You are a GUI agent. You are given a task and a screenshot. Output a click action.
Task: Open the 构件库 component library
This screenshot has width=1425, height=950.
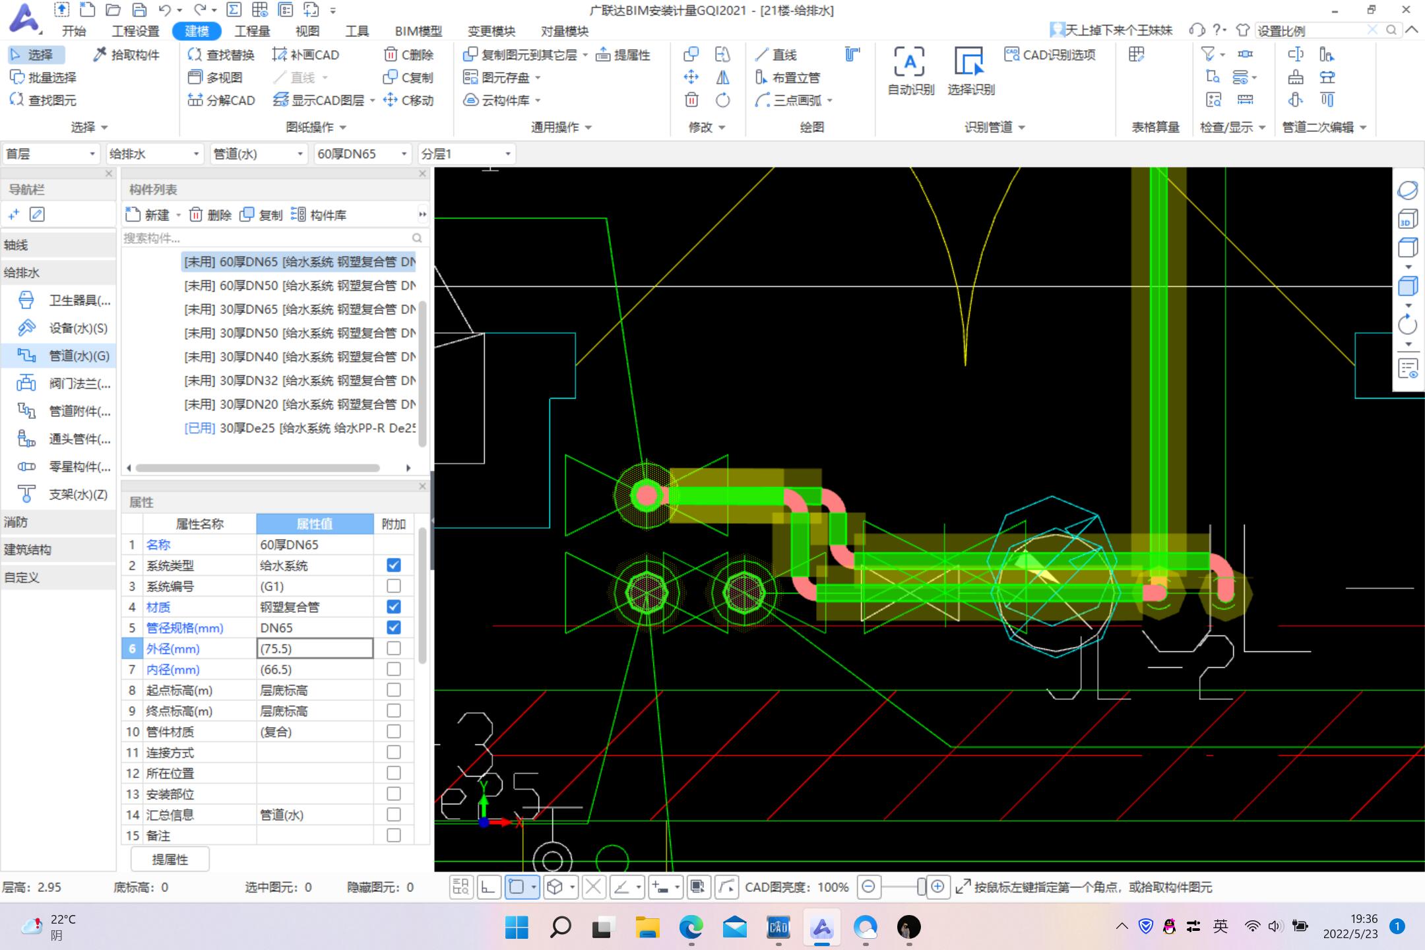(x=319, y=215)
